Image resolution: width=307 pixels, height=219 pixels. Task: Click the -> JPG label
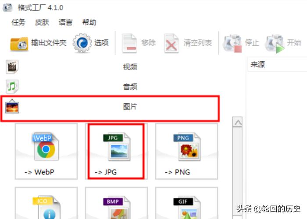(x=106, y=172)
